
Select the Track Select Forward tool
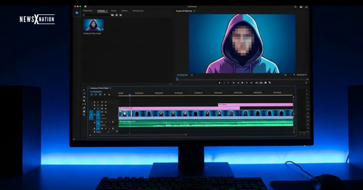(84, 93)
